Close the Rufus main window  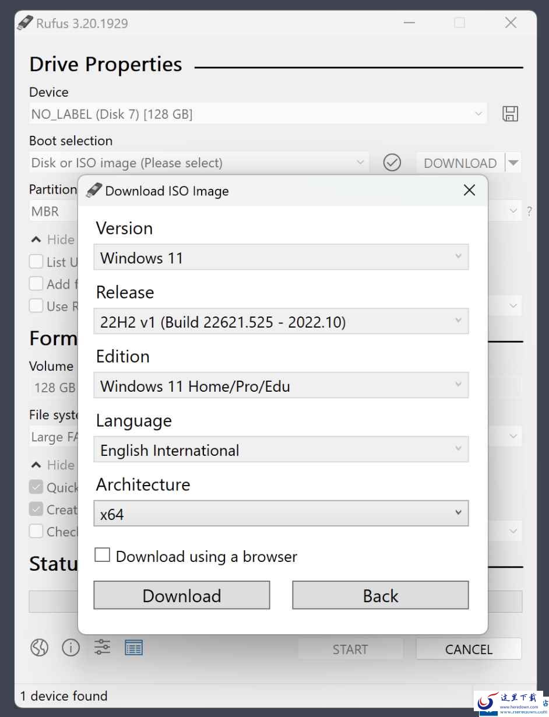511,23
